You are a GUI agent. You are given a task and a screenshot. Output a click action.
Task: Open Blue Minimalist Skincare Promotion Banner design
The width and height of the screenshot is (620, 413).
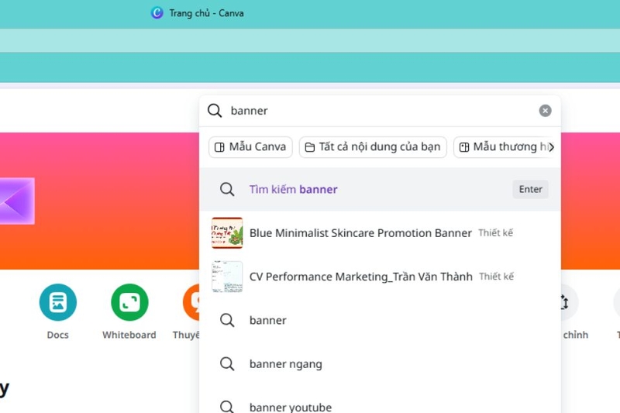[x=380, y=232]
